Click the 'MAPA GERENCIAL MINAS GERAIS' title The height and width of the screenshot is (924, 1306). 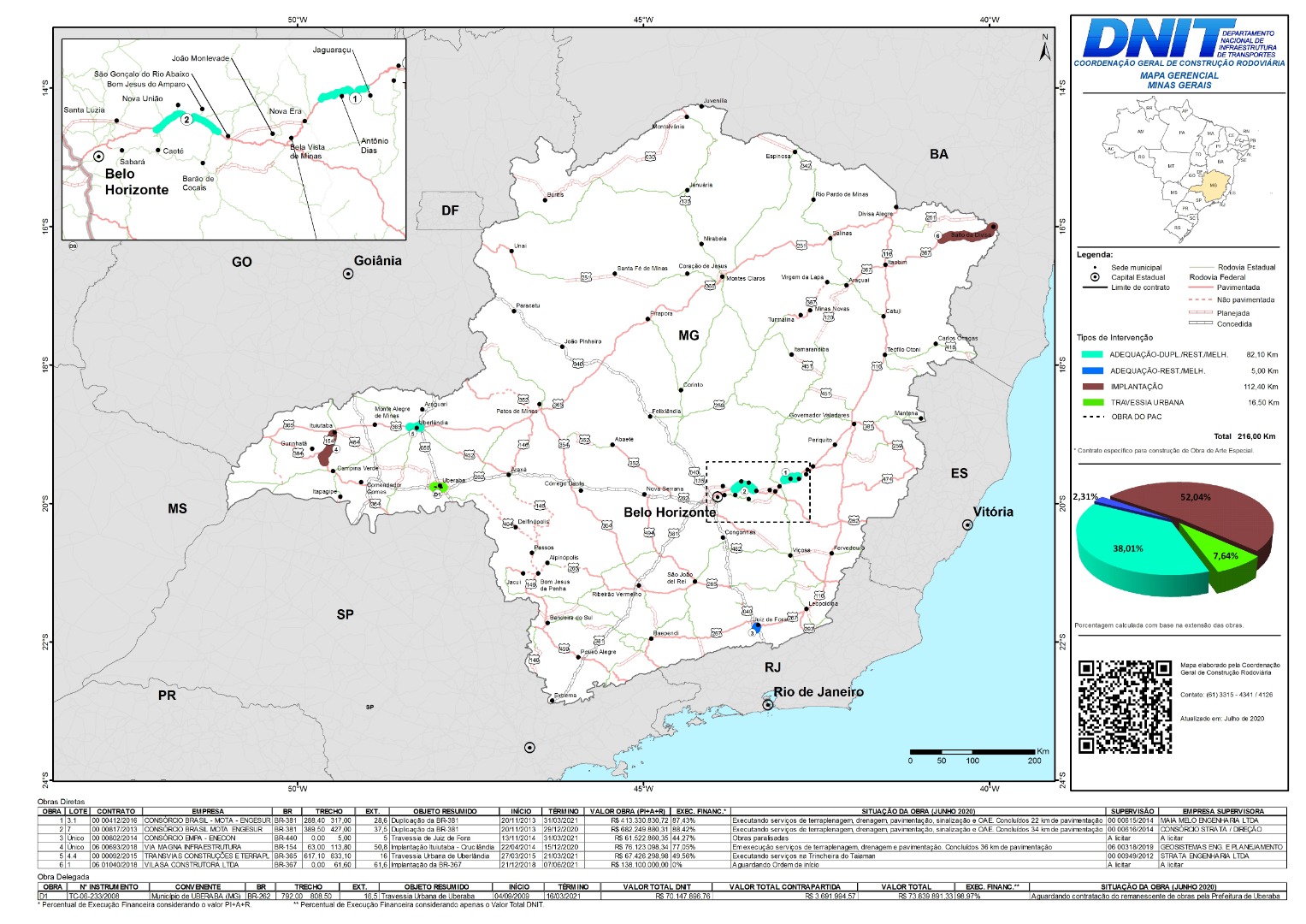coord(1179,80)
